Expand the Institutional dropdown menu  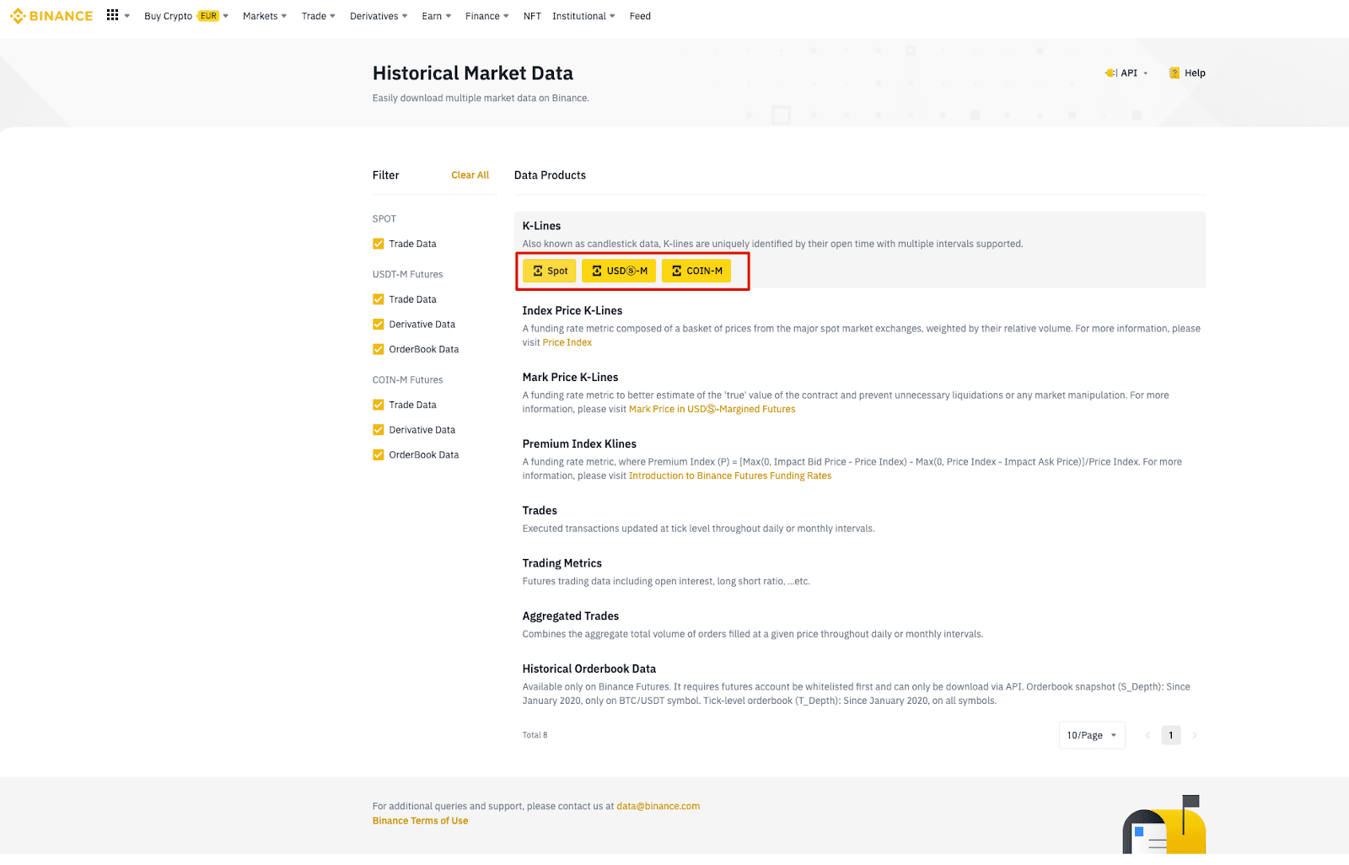(583, 16)
